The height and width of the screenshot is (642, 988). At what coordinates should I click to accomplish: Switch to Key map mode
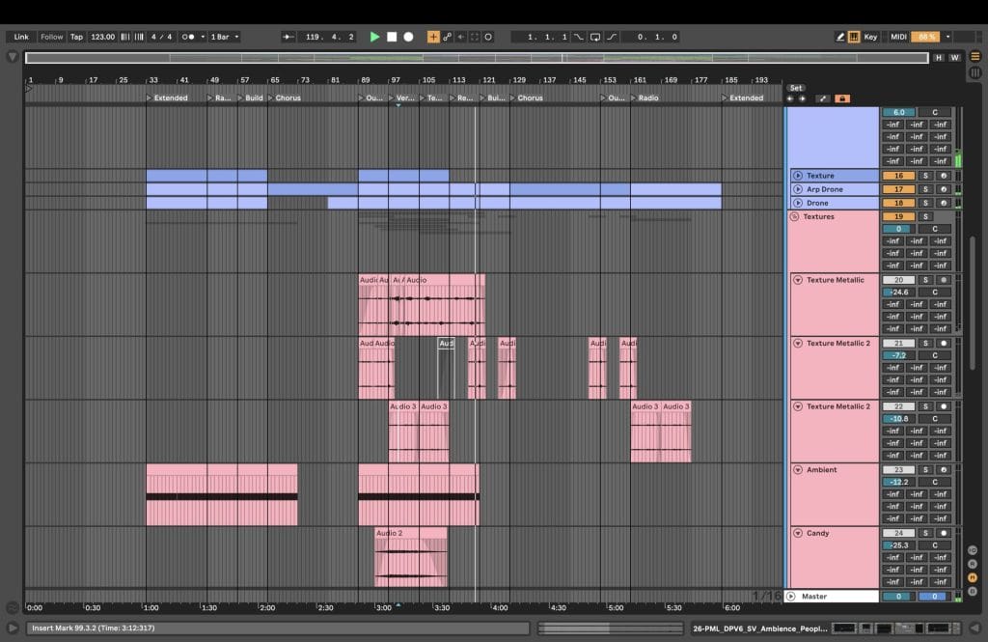click(x=870, y=37)
